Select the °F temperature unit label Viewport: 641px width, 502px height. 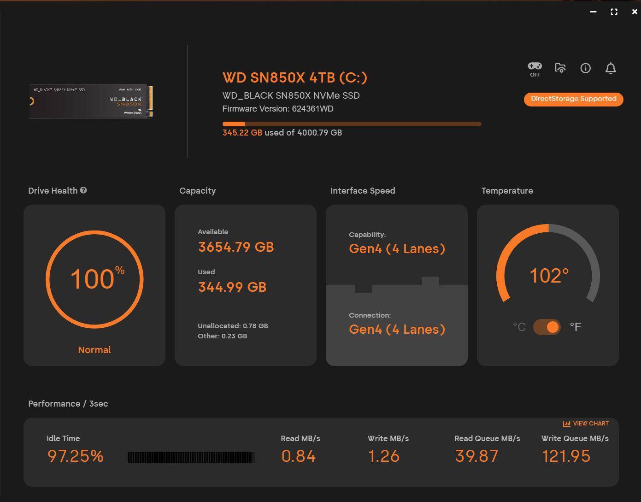tap(576, 327)
